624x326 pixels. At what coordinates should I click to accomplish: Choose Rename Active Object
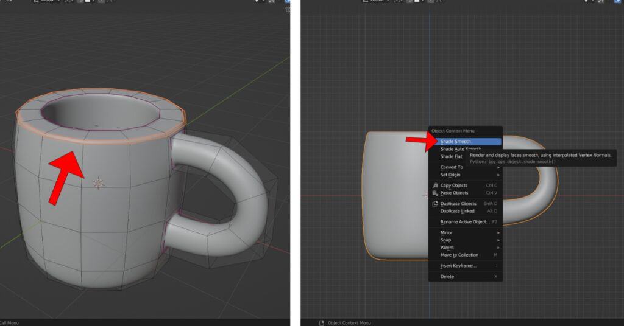[x=464, y=222]
